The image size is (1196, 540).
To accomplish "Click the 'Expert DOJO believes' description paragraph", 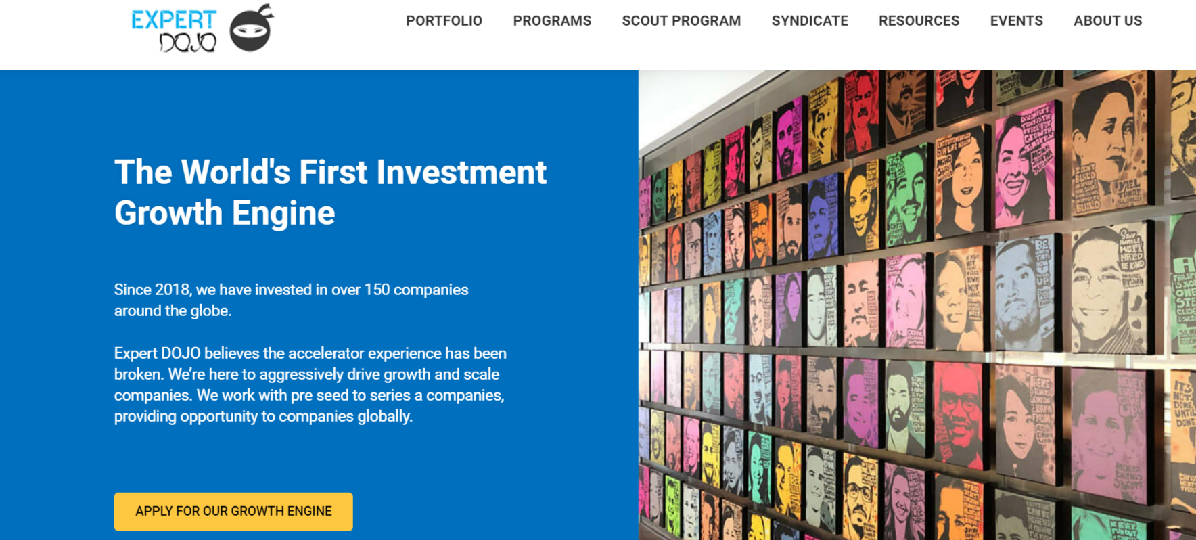I will coord(310,384).
